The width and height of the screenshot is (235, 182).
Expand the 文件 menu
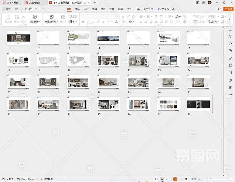tap(7, 9)
